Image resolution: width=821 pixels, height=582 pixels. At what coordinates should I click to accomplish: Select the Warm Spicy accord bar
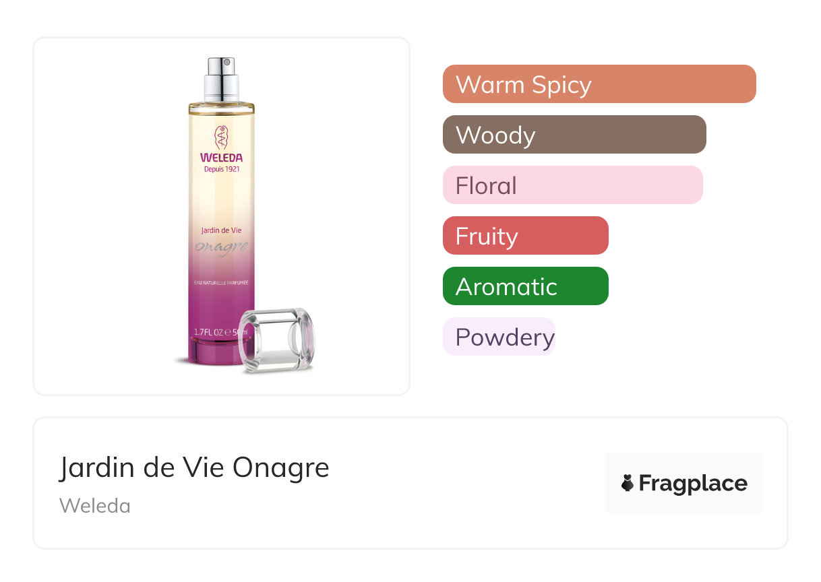point(599,84)
